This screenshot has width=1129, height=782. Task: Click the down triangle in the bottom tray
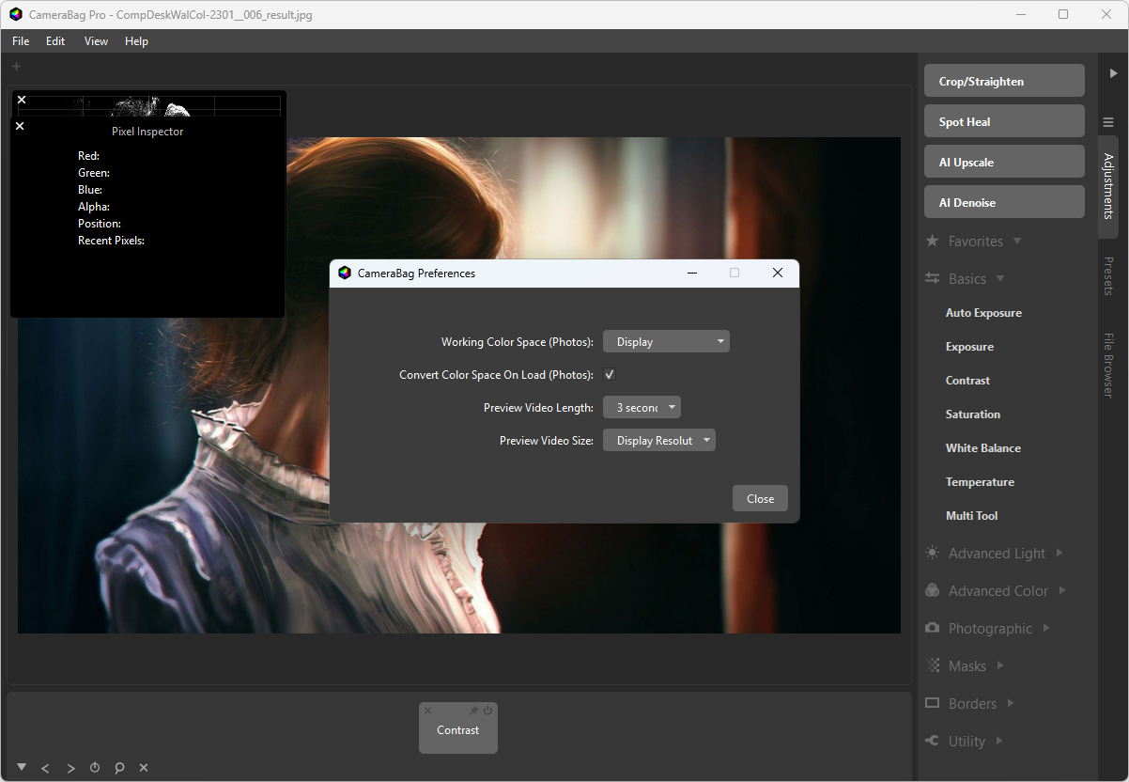(22, 767)
